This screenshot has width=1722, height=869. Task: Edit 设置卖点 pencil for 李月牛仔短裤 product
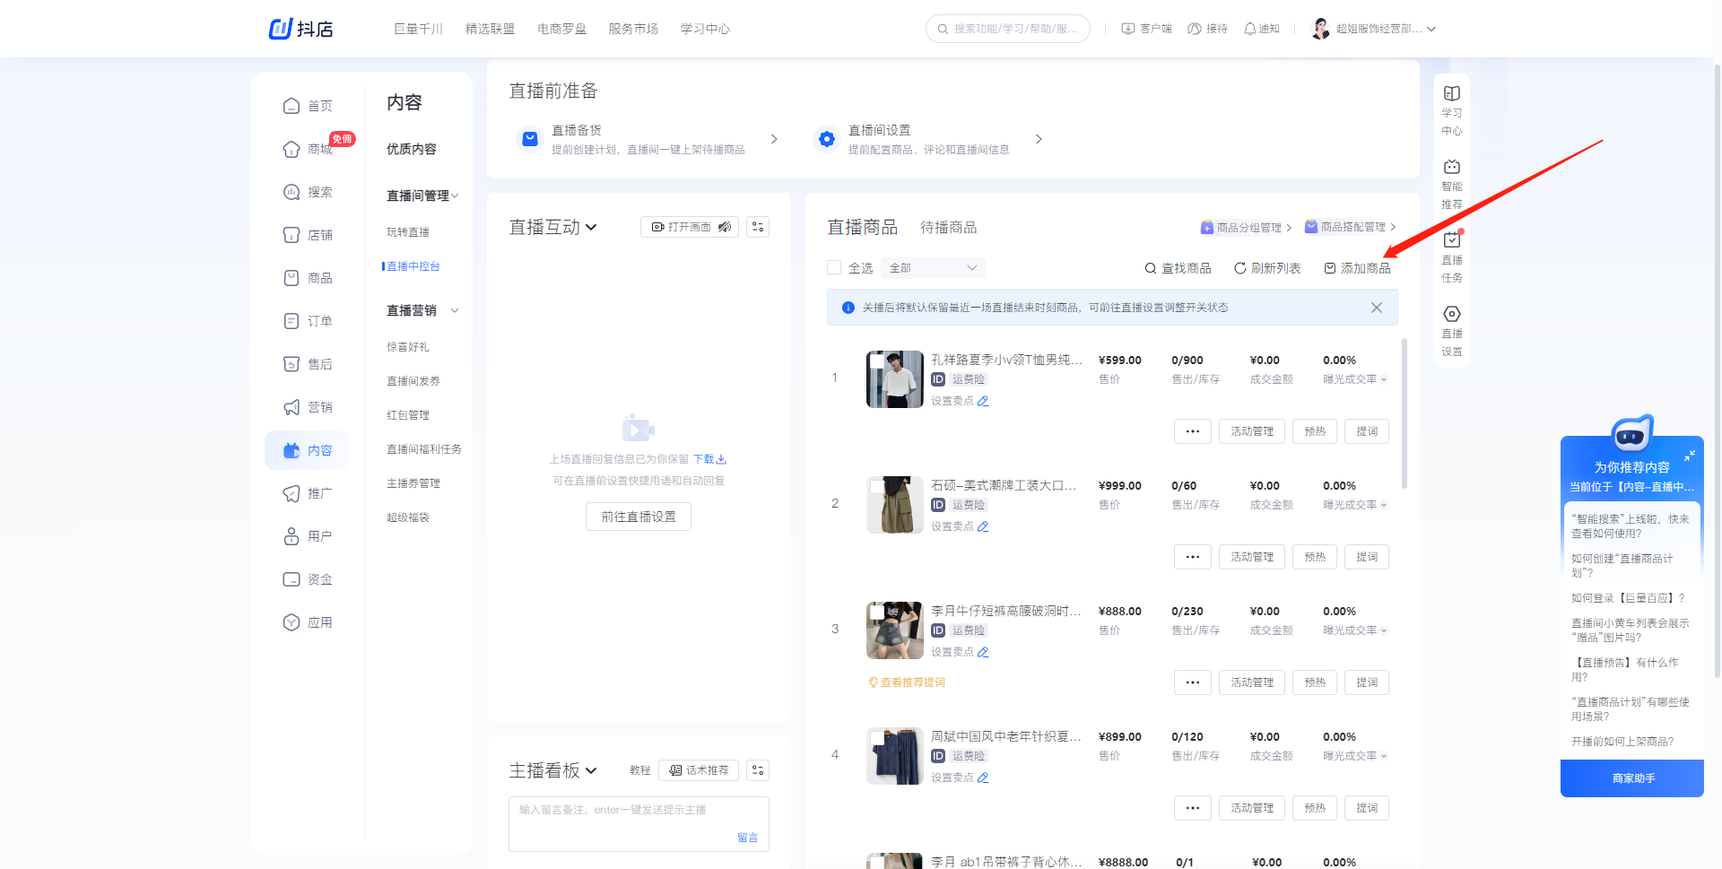click(x=983, y=652)
